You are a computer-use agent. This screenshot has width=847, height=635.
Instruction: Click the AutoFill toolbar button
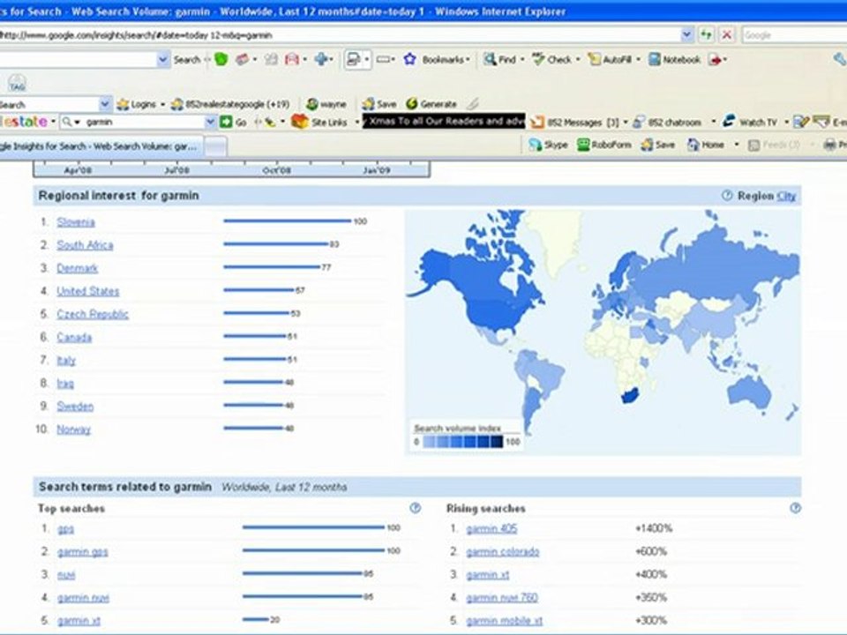click(613, 59)
